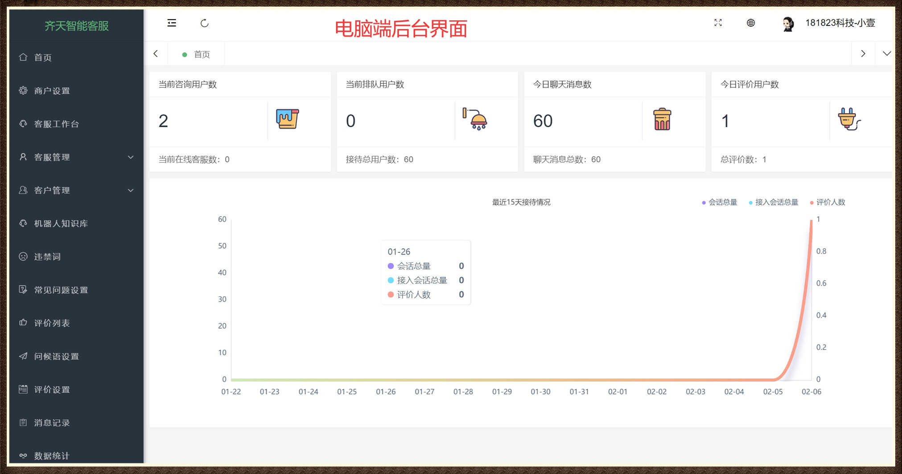Screen dimensions: 902x474
Task: Click the 商户设置 gear icon
Action: pyautogui.click(x=23, y=91)
